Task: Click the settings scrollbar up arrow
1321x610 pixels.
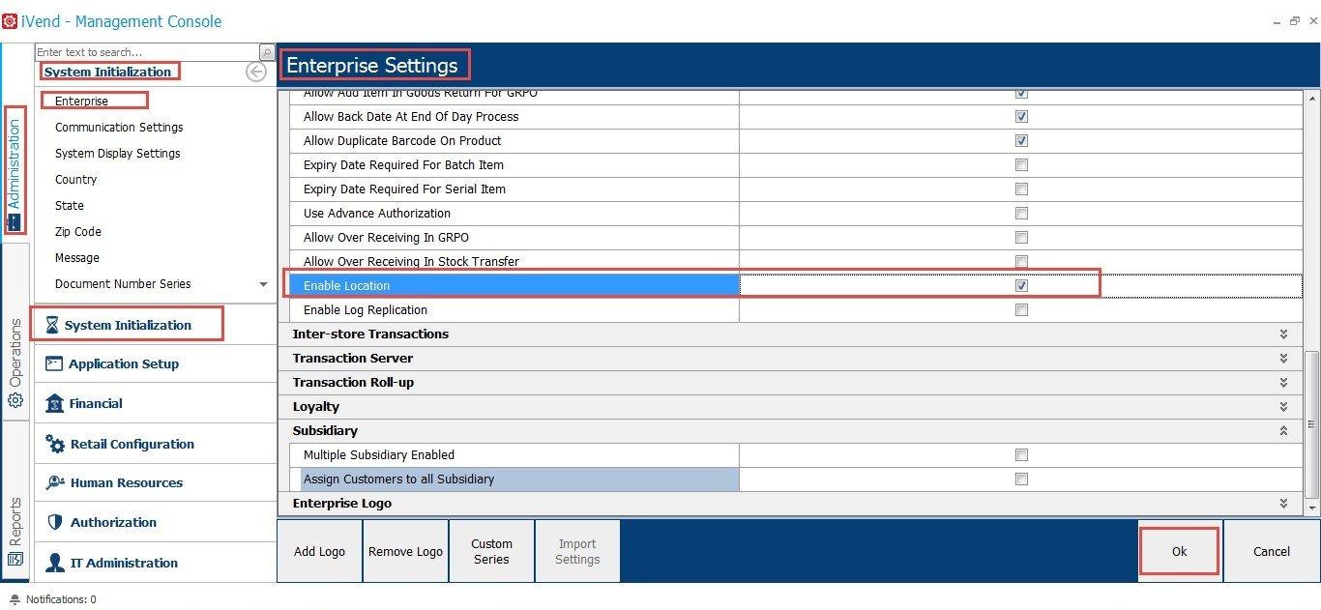Action: coord(1312,98)
